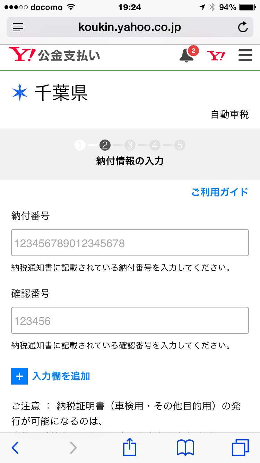
Task: Show Safari tabs switcher
Action: coord(240,448)
